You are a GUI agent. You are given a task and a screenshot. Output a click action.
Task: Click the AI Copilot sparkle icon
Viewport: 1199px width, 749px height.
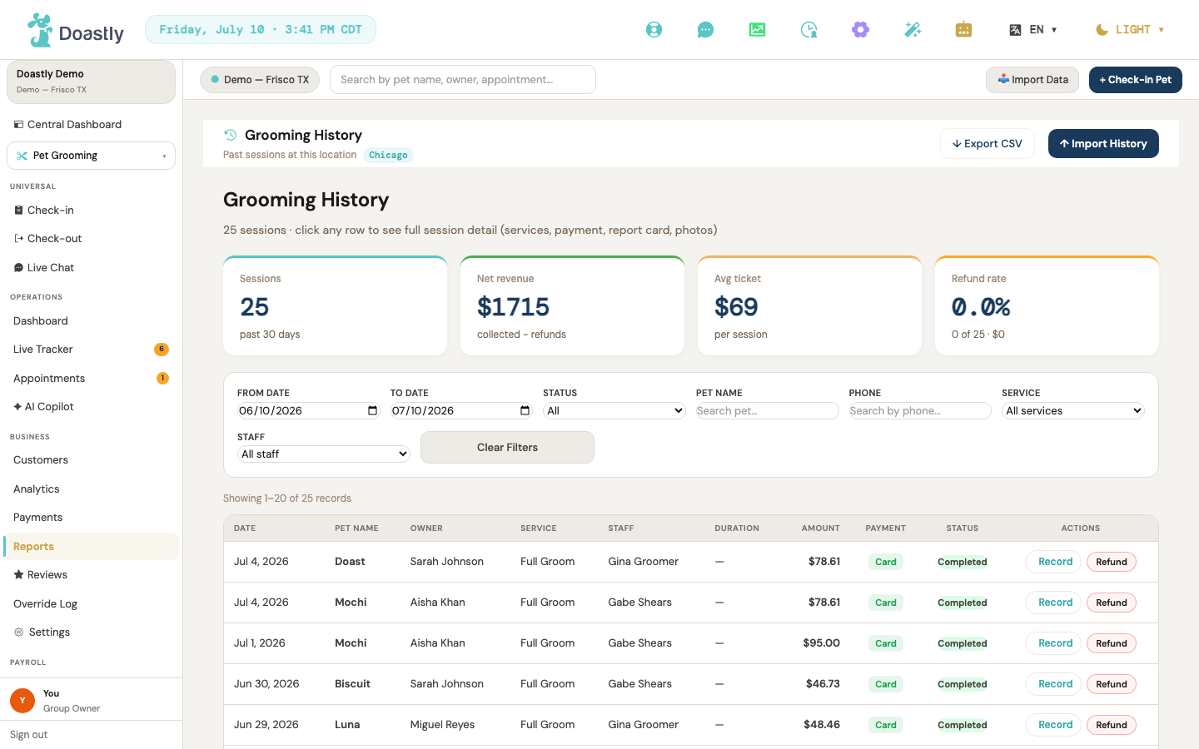[17, 407]
